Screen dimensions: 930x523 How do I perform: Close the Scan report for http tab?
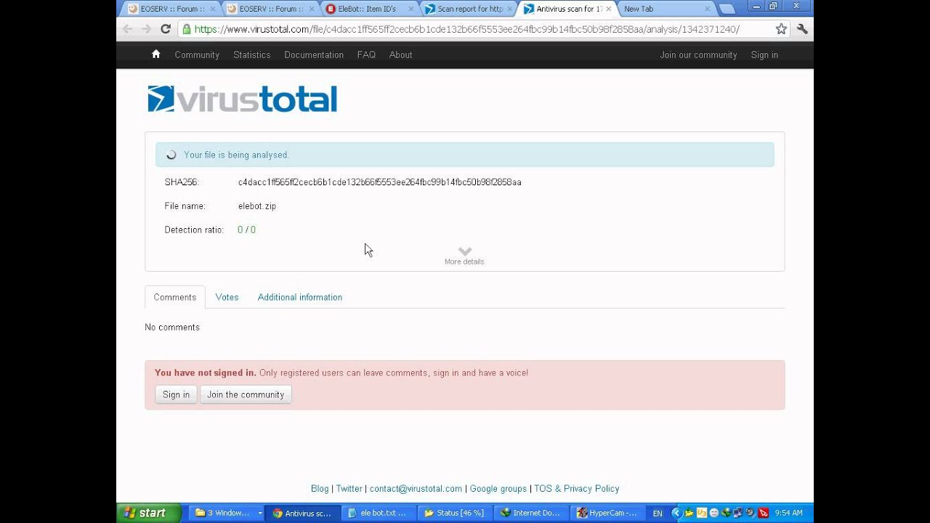click(x=510, y=9)
